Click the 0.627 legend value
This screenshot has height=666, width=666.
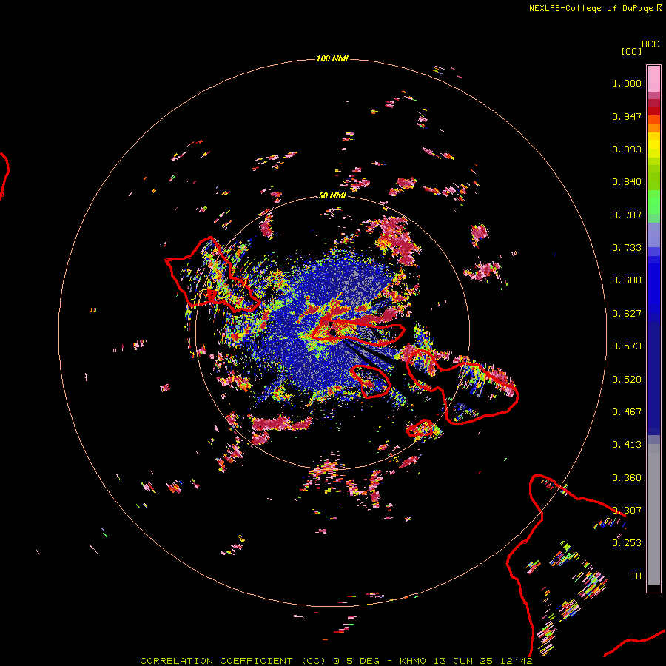click(627, 314)
